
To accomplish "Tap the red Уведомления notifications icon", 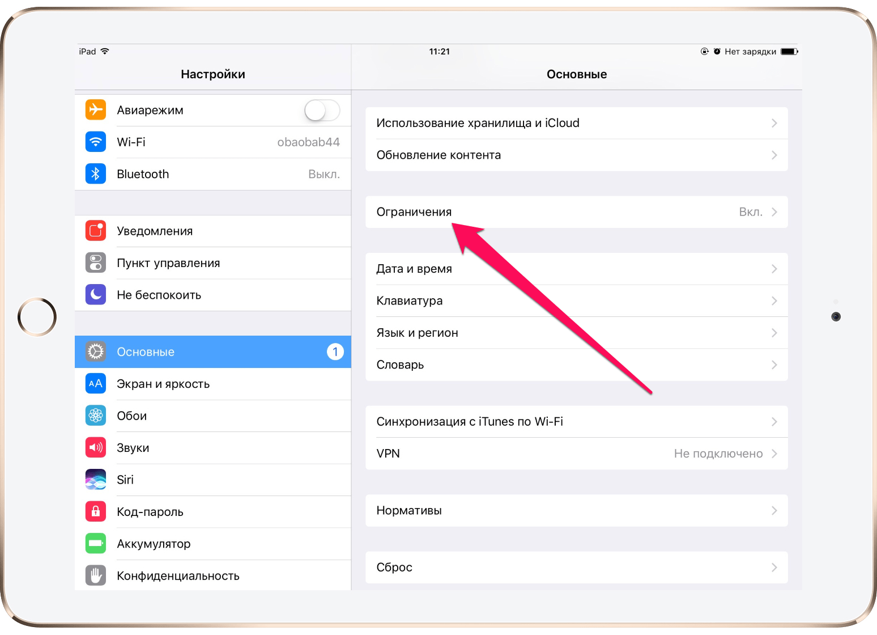I will (96, 231).
